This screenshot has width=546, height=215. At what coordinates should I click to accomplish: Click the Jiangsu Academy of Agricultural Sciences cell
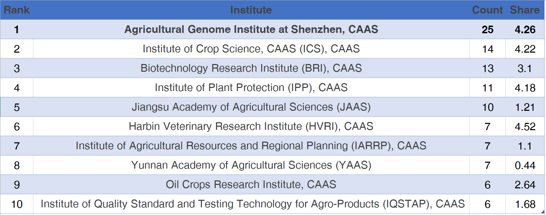251,107
